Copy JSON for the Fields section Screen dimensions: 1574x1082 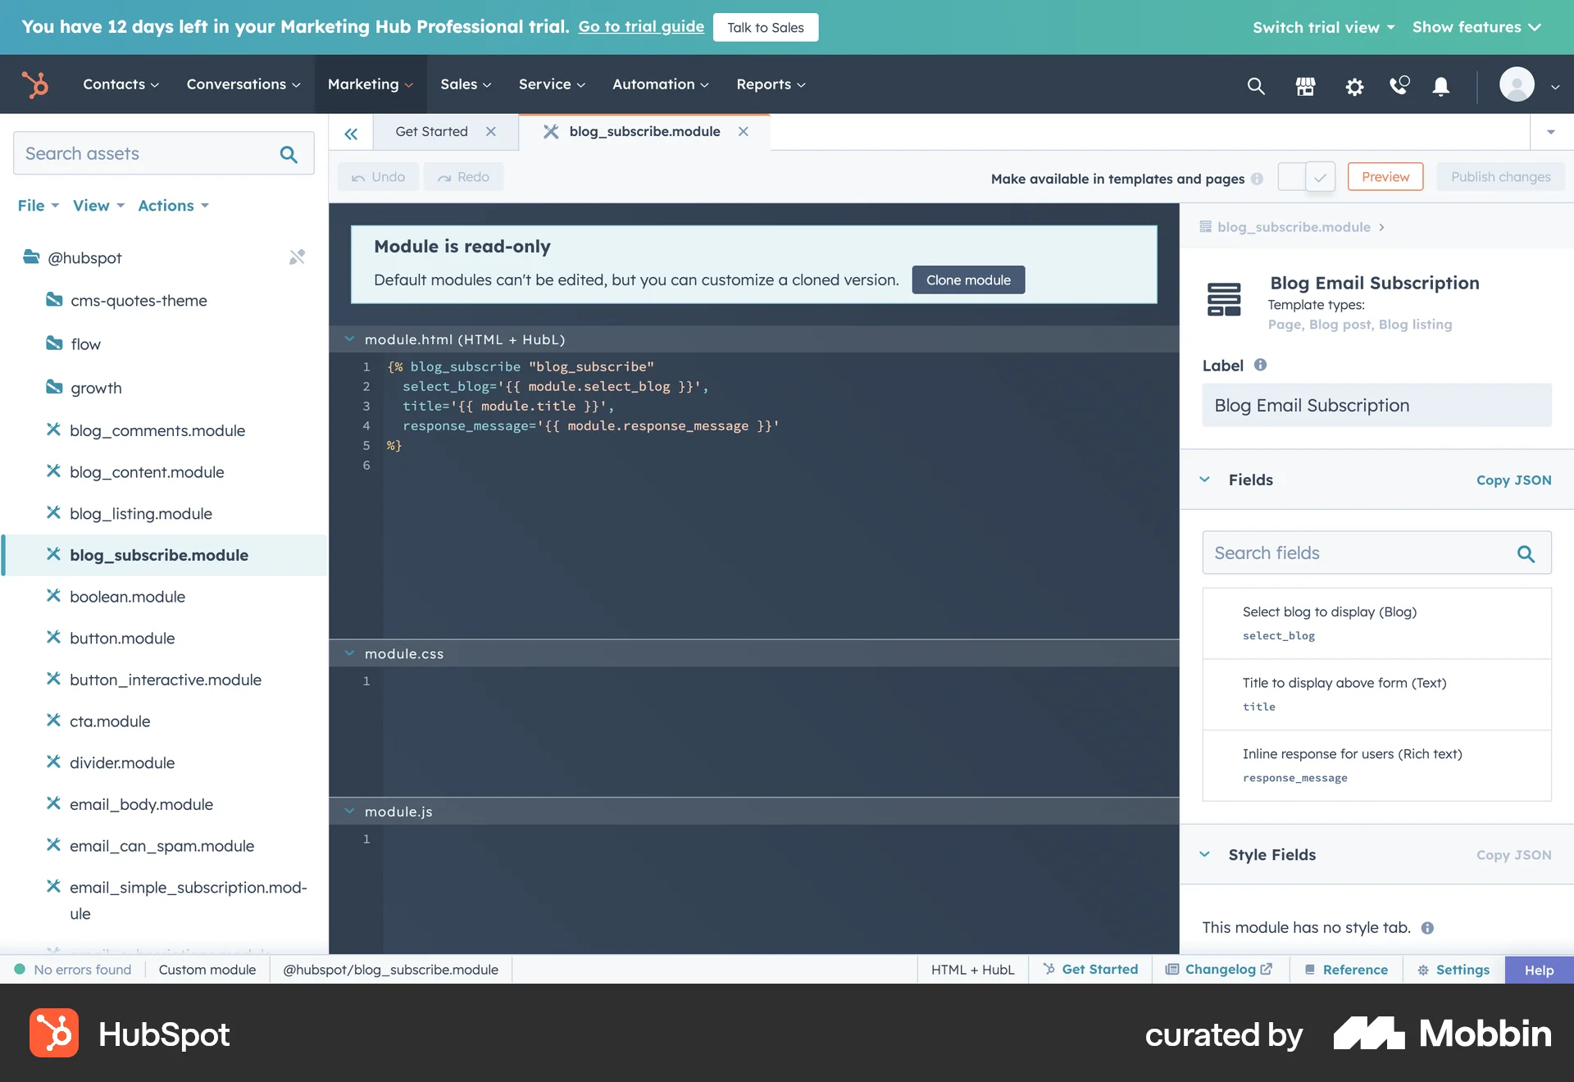(1513, 480)
